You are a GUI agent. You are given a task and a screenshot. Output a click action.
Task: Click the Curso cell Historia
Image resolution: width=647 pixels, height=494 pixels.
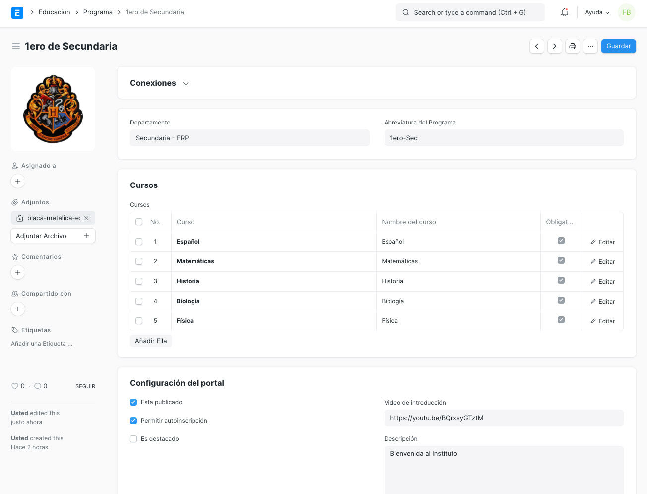[273, 281]
